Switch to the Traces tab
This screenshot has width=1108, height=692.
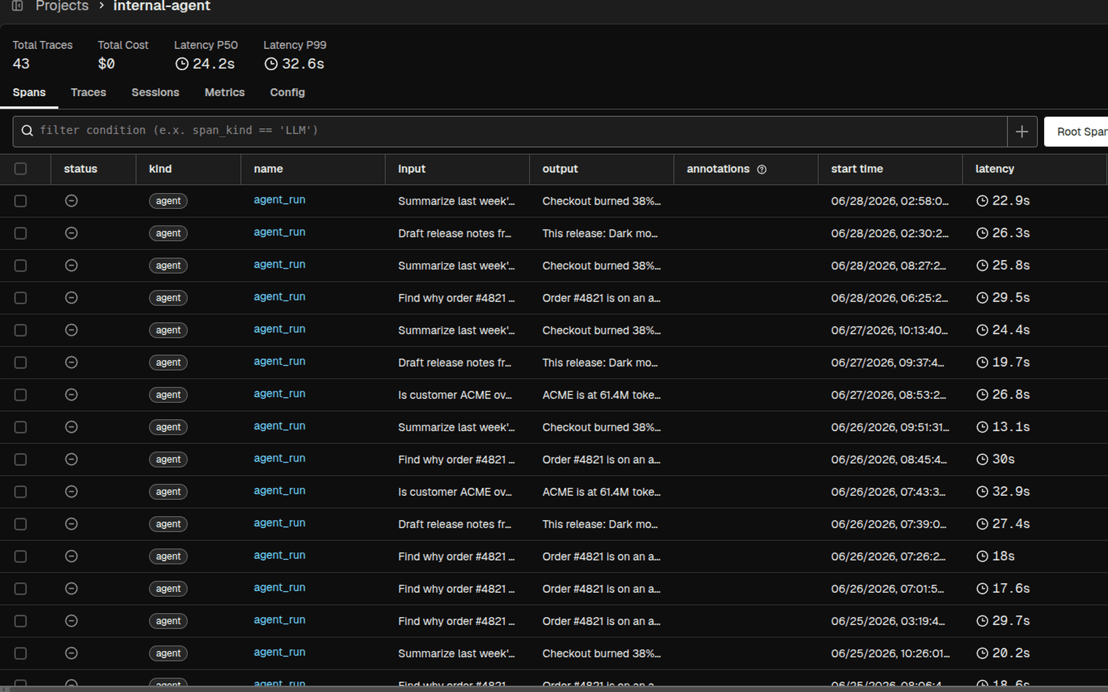(x=88, y=92)
